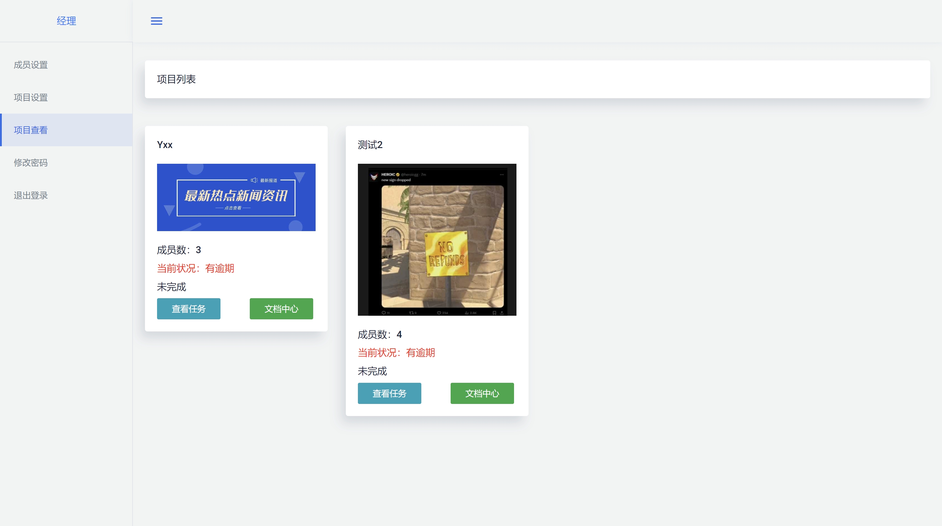Viewport: 942px width, 526px height.
Task: Open the blue news banner thumbnail
Action: (236, 197)
